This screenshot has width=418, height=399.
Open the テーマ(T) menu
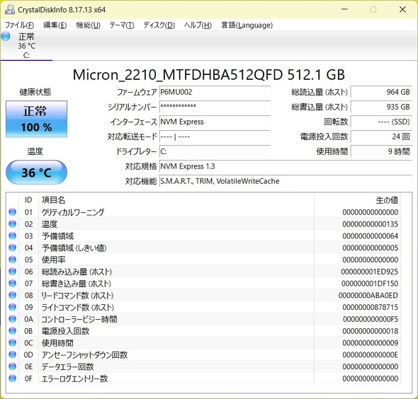coord(122,25)
